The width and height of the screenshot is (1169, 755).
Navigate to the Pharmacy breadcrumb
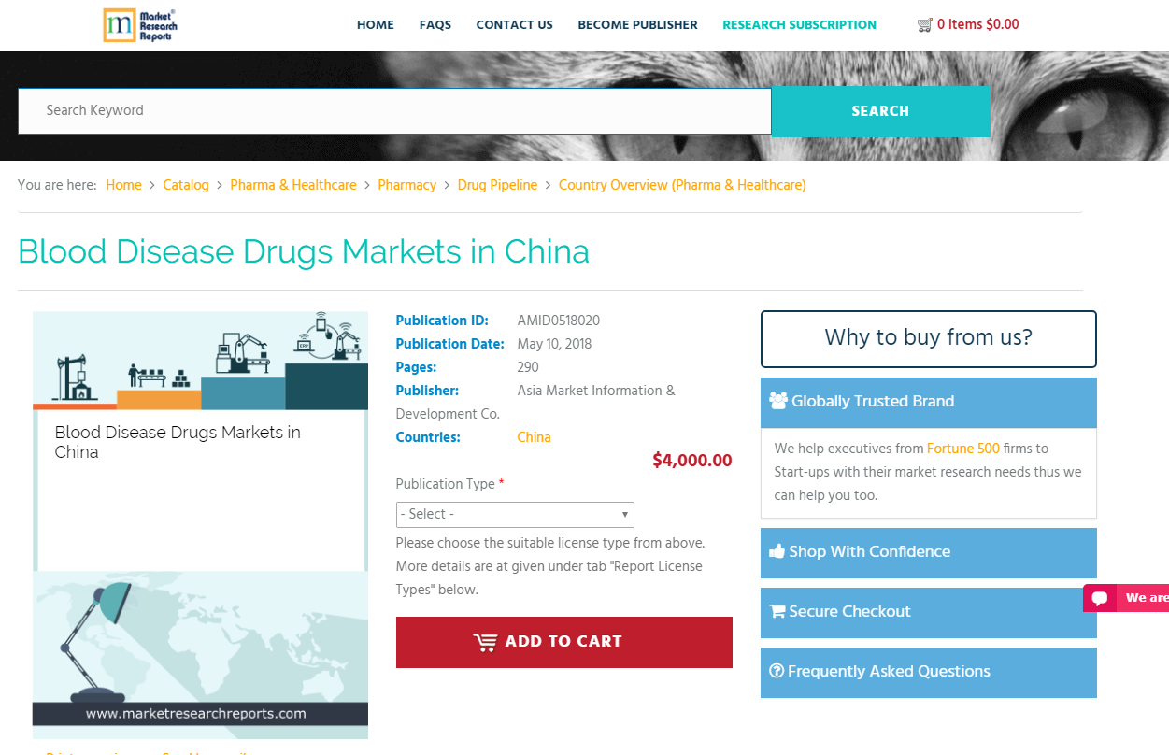(407, 185)
